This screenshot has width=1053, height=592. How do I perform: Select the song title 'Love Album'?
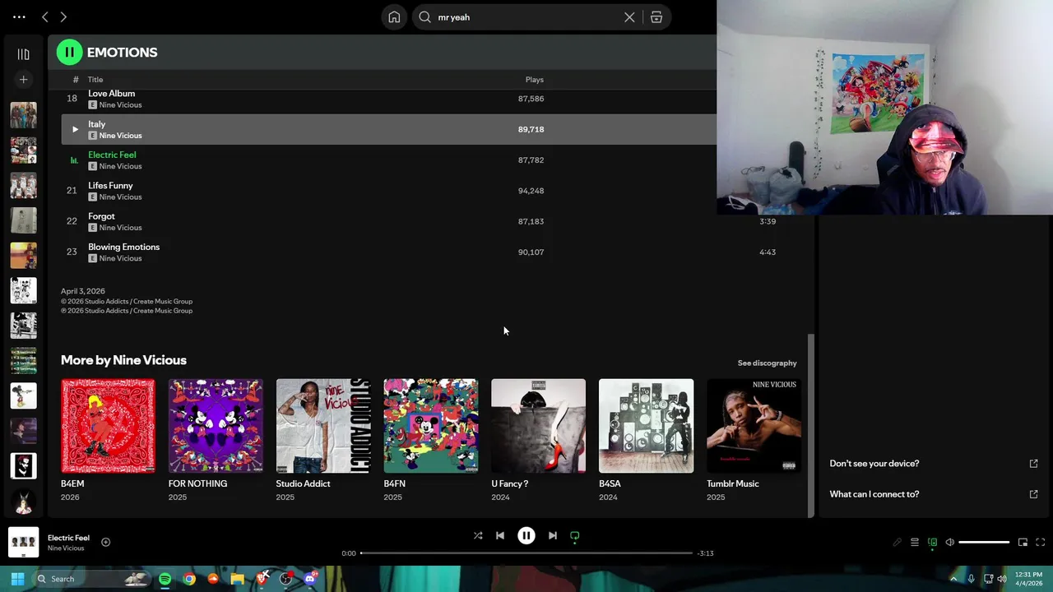click(112, 94)
